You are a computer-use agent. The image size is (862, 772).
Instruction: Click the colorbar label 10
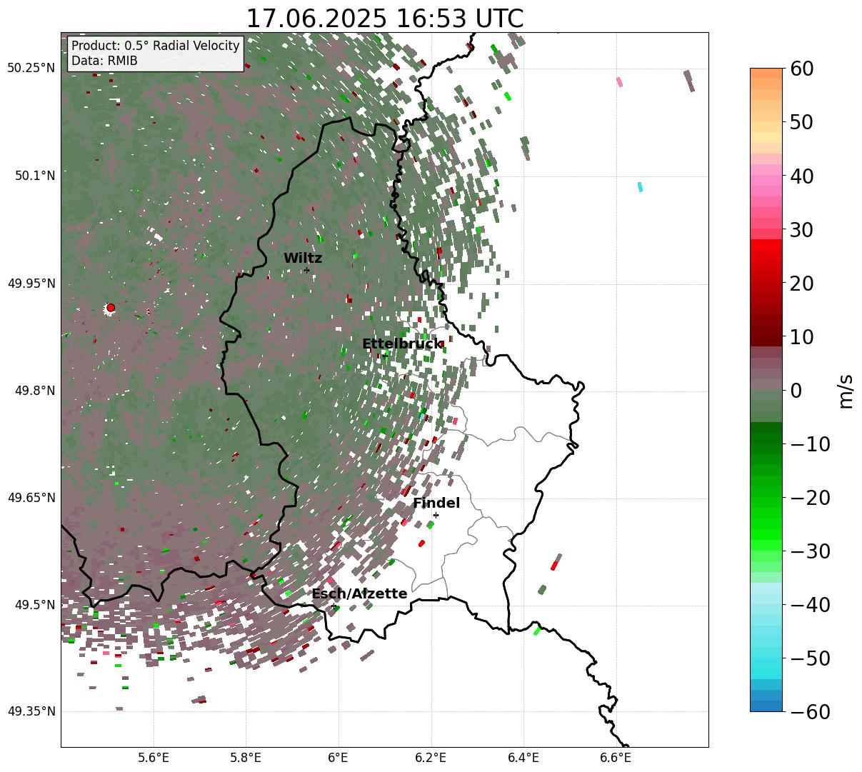(x=802, y=337)
